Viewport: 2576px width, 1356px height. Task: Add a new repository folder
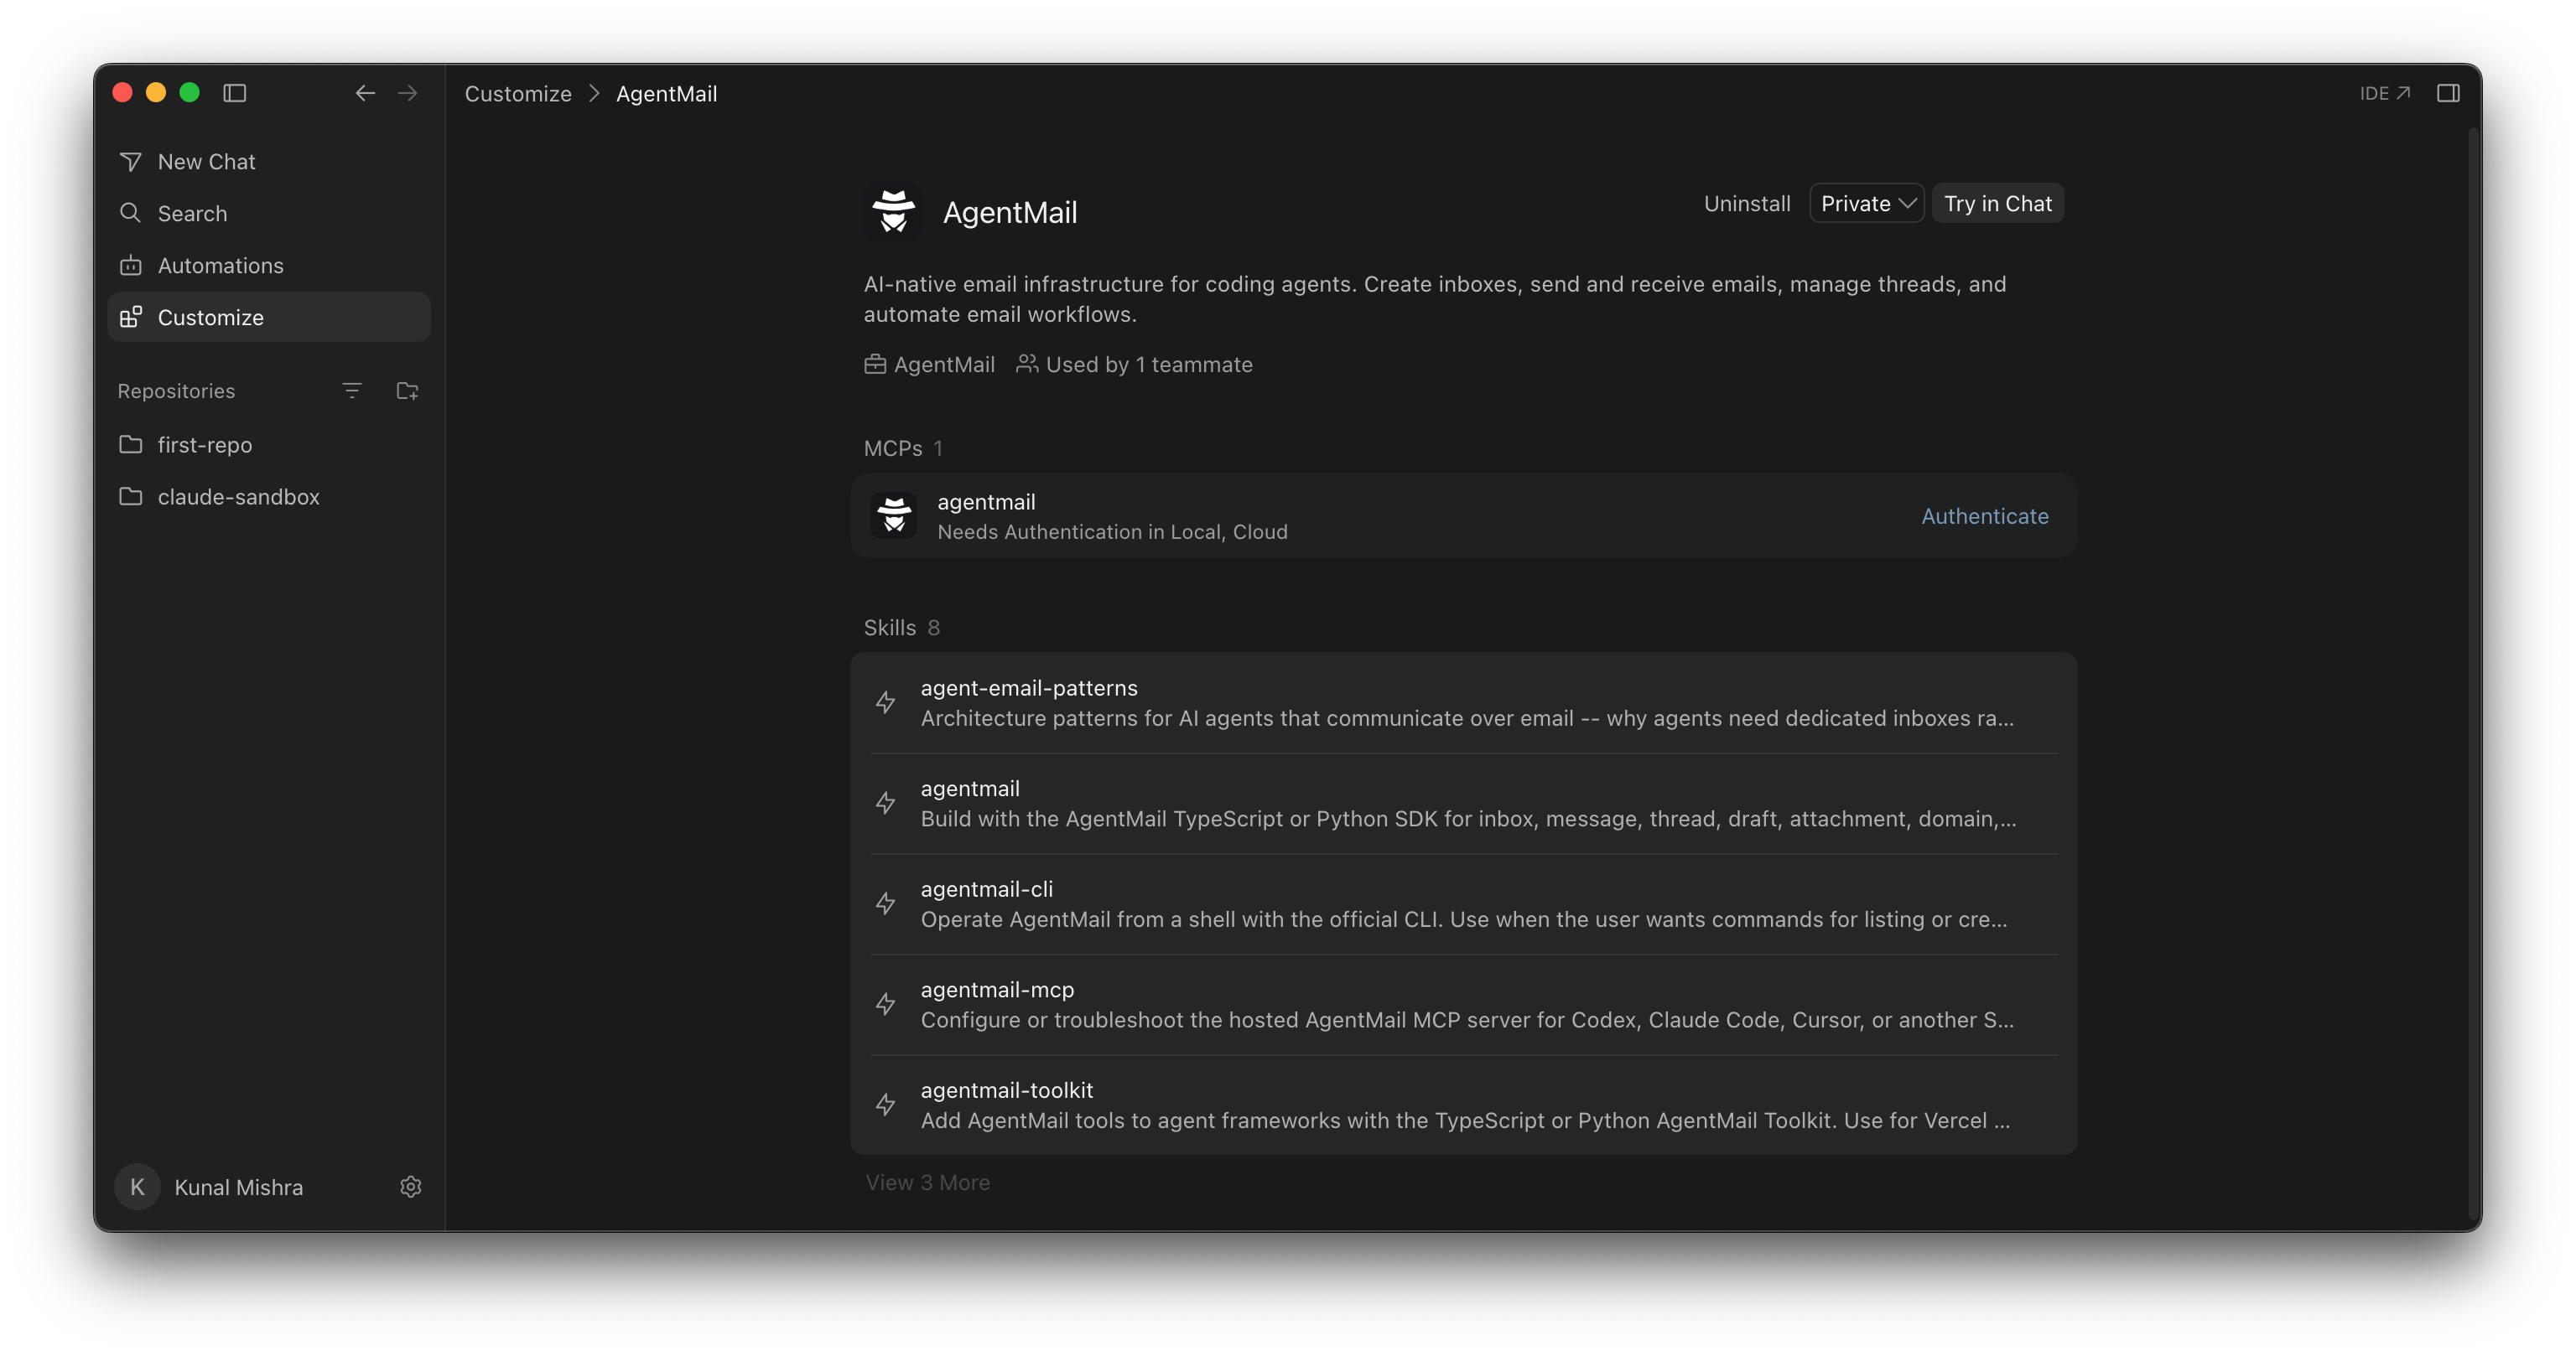tap(407, 391)
